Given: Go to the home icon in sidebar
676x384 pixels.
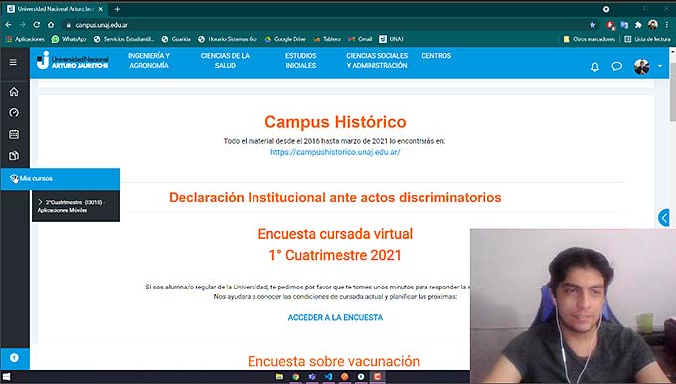Looking at the screenshot, I should click(14, 92).
